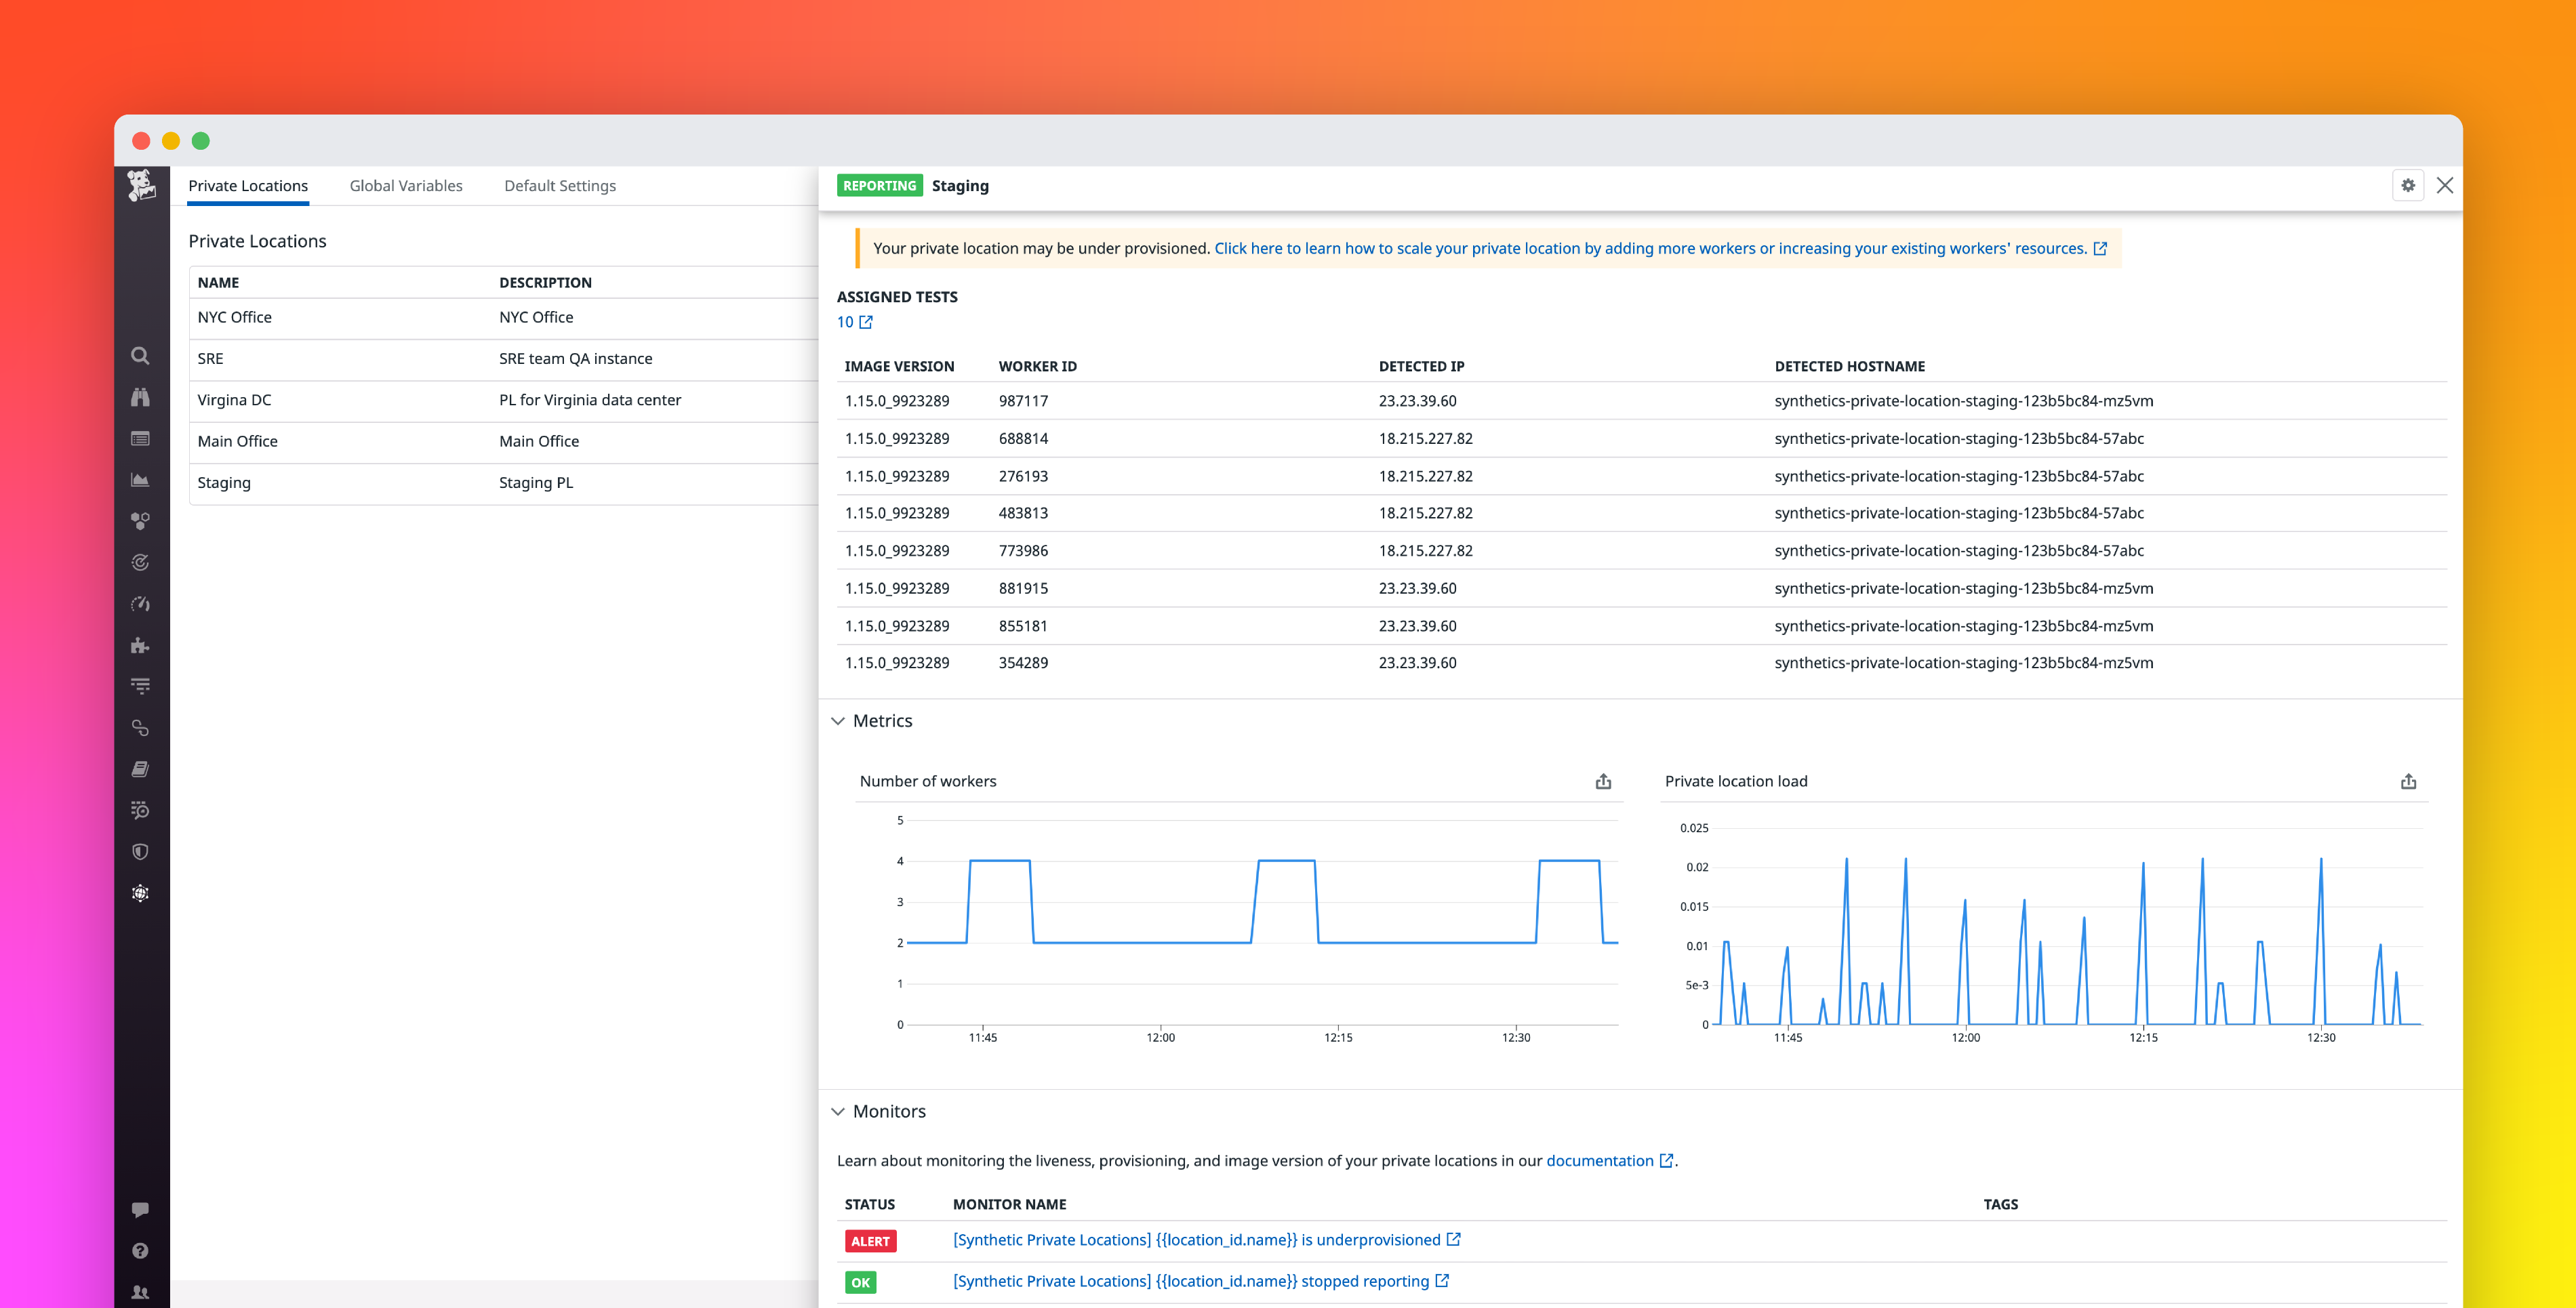The width and height of the screenshot is (2576, 1308).
Task: Click the ALERT status badge
Action: coord(870,1240)
